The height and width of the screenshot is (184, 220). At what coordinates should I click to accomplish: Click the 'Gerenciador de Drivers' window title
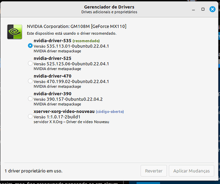point(109,7)
